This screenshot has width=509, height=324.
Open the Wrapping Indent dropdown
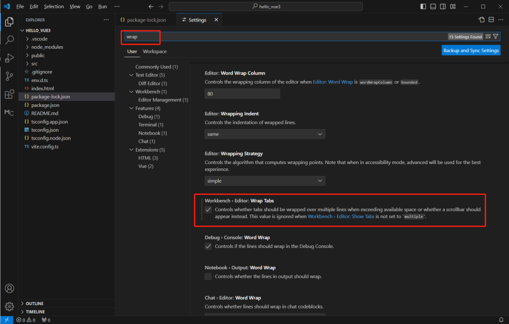click(x=265, y=134)
